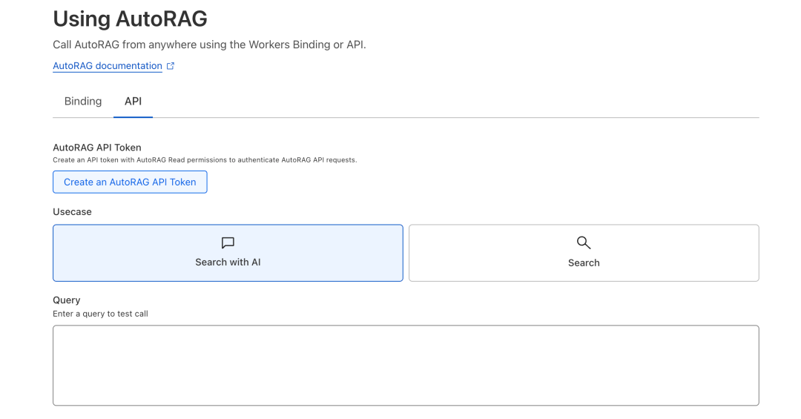Choose the Search with AI usecase card
The width and height of the screenshot is (801, 419).
228,253
